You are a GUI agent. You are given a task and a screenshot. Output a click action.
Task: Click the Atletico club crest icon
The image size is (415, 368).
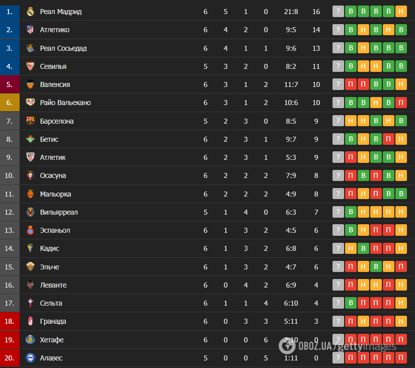[x=31, y=30]
